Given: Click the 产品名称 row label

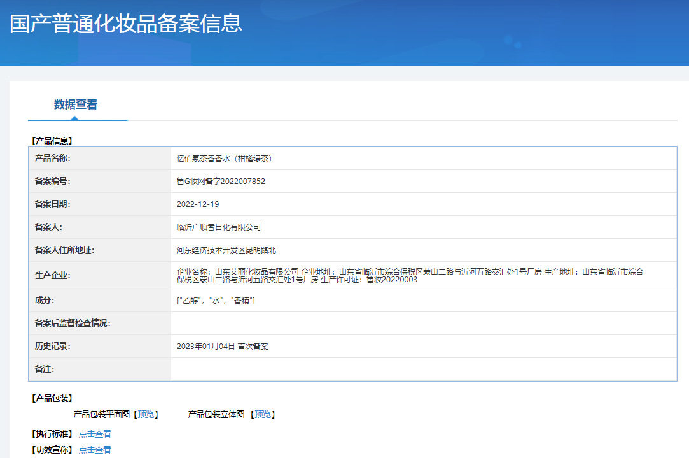Looking at the screenshot, I should pyautogui.click(x=52, y=158).
